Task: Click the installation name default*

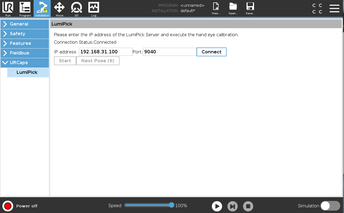Action: point(188,11)
